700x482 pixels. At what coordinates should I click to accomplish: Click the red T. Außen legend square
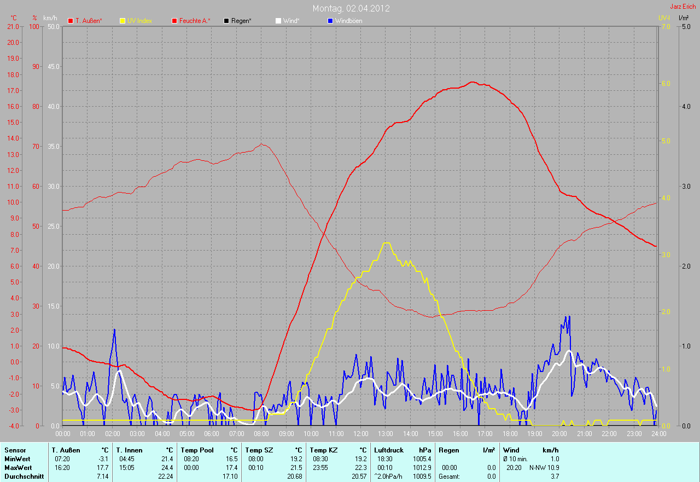(71, 21)
